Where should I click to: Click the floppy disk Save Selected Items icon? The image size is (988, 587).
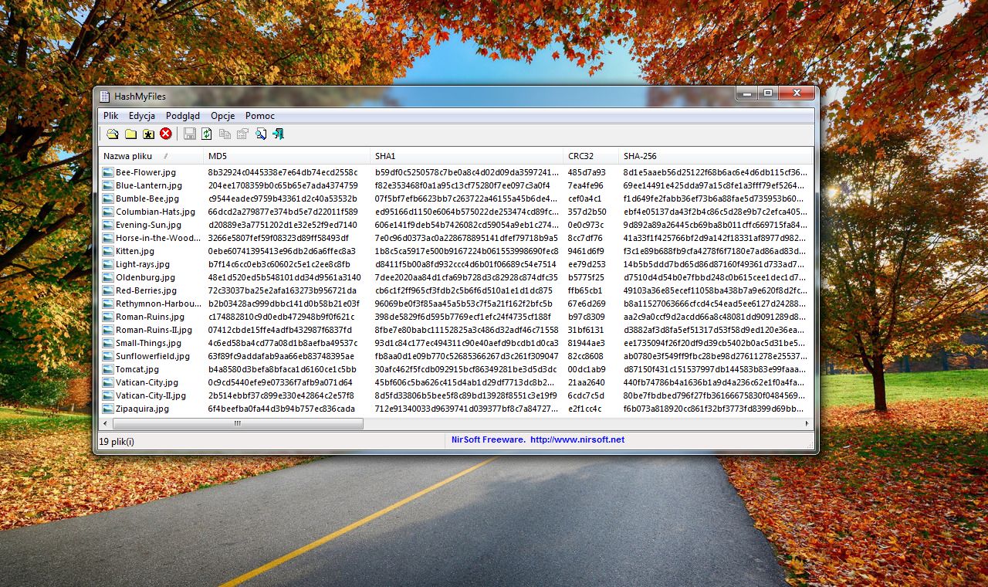click(x=189, y=134)
